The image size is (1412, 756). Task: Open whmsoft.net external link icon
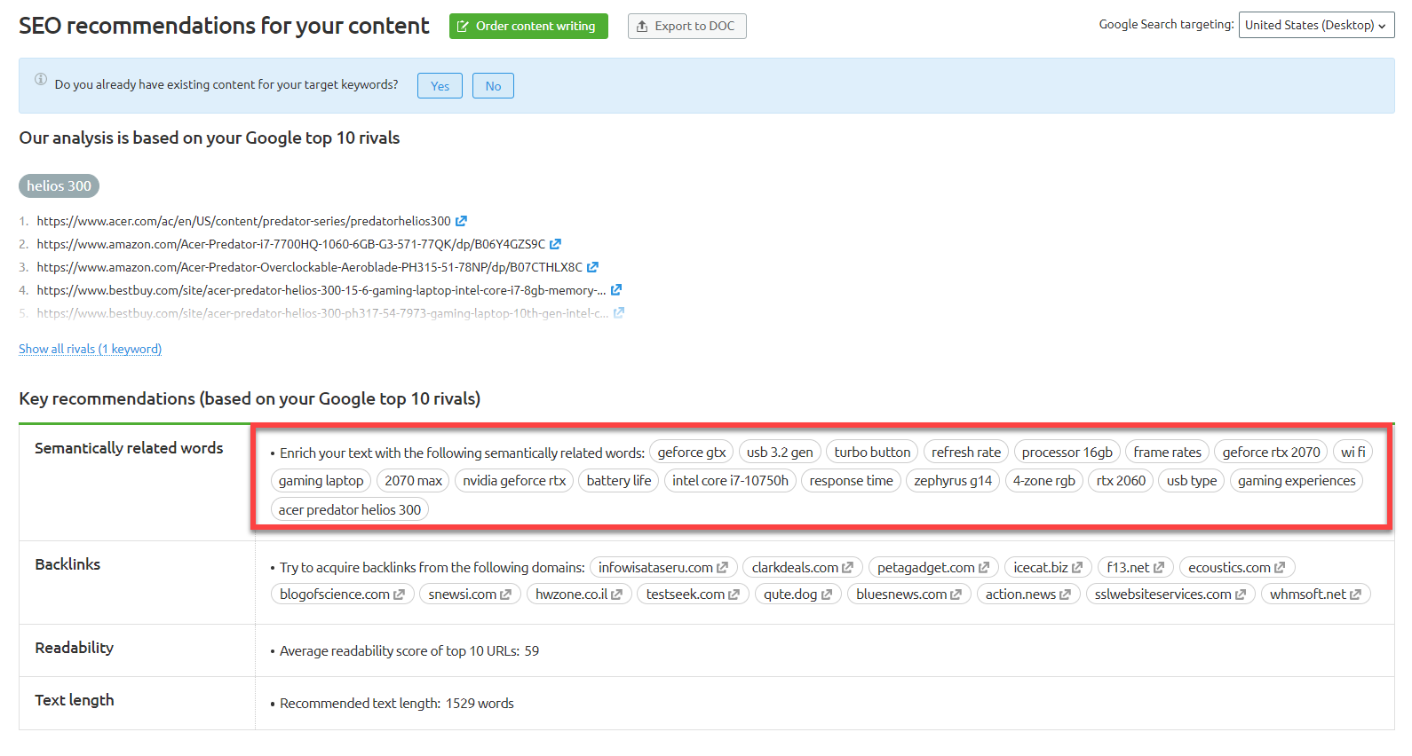click(x=1355, y=595)
